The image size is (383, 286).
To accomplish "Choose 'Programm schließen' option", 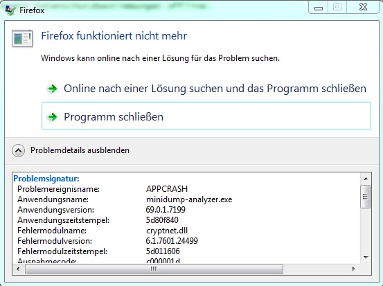I will [x=206, y=116].
